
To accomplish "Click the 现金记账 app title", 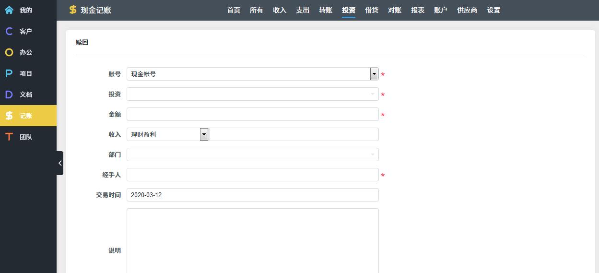I will click(96, 10).
